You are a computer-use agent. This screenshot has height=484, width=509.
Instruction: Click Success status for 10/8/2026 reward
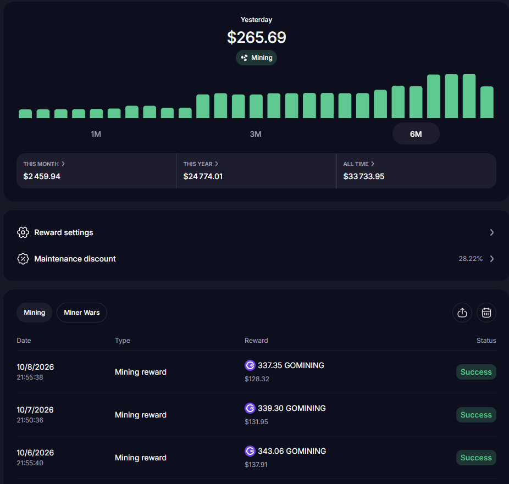(476, 372)
